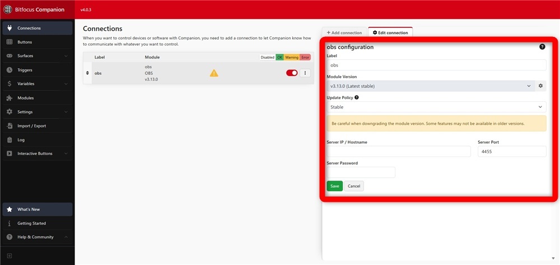Screen dimensions: 560x265
Task: Expand the Settings submenu chevron
Action: (66, 112)
